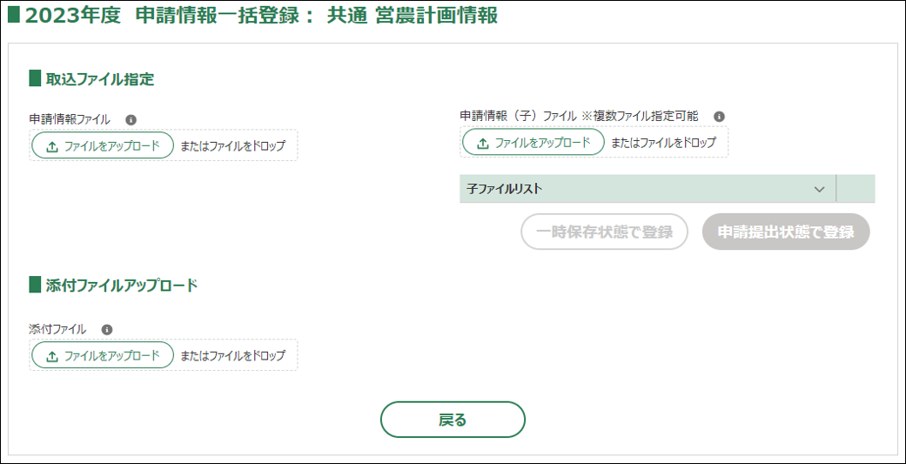Image resolution: width=906 pixels, height=464 pixels.
Task: Upload a file under 申請情報ファイル
Action: [103, 146]
